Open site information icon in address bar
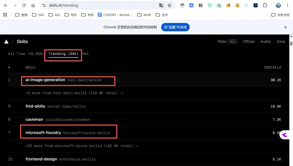 [x=44, y=5]
